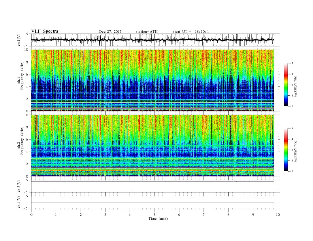
Task: Click the 'Time (min)' axis label
Action: click(158, 219)
